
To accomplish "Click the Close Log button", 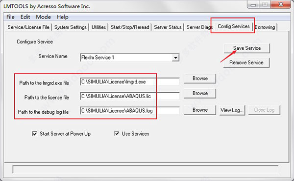I will (x=264, y=110).
